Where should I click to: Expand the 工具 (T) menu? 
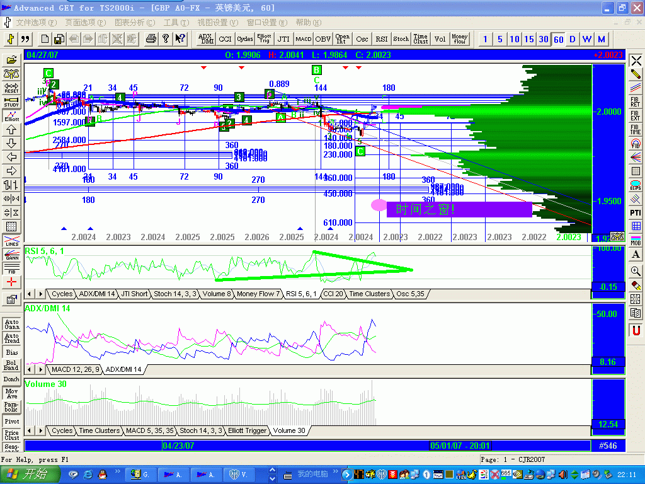point(176,23)
